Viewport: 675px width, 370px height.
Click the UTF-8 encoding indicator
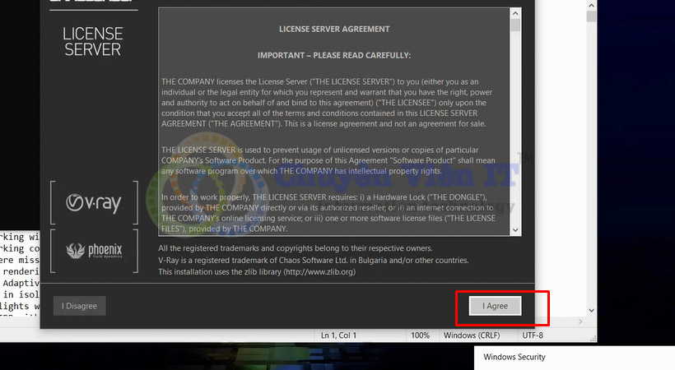(533, 335)
